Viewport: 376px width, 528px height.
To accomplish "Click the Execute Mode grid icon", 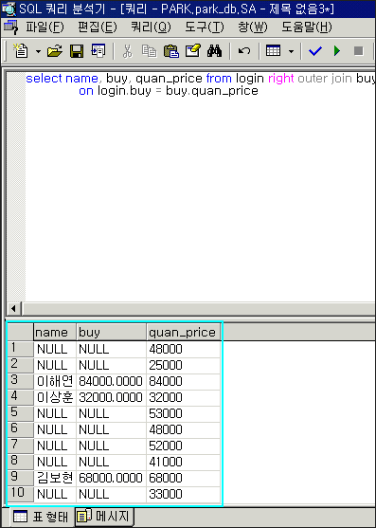I will pos(273,51).
